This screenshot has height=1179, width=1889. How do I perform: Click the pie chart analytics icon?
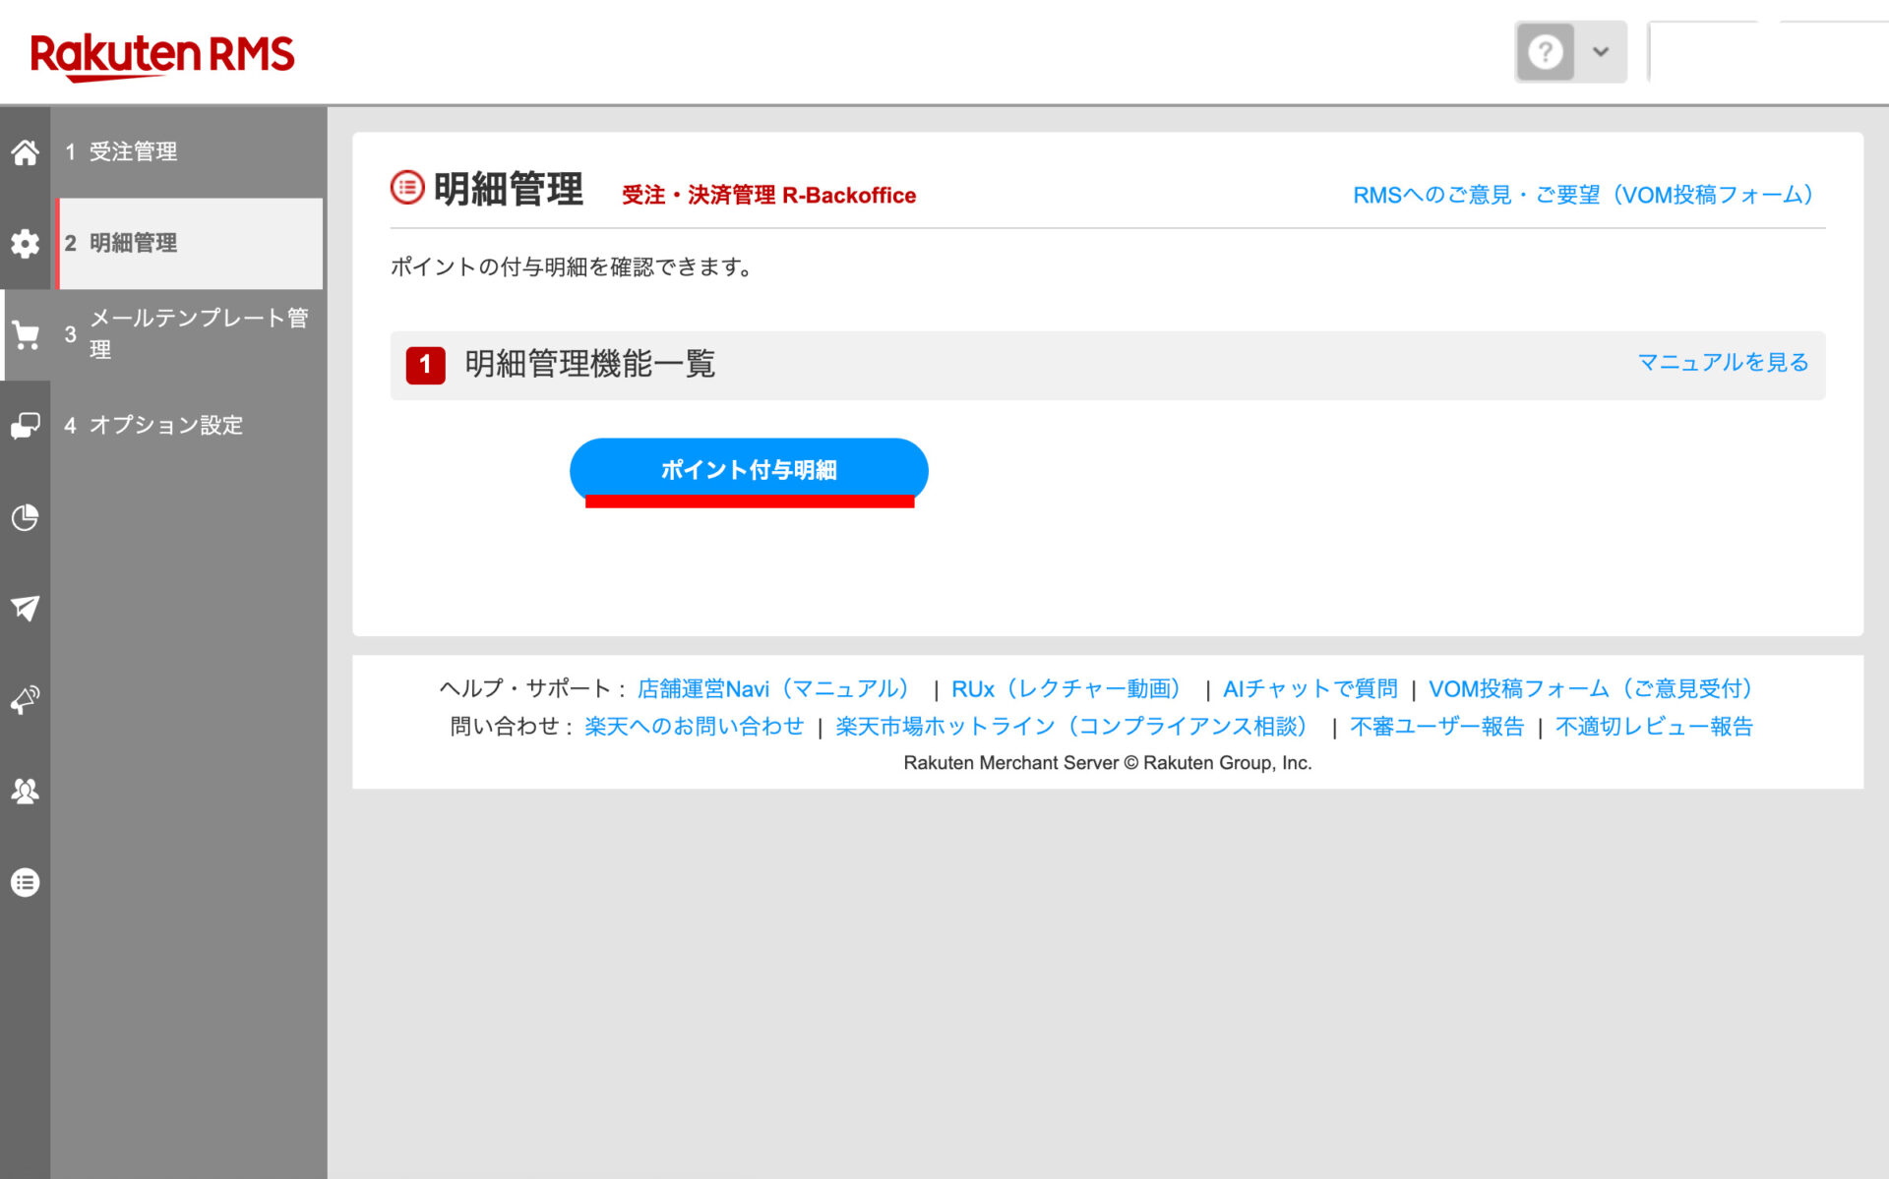(x=25, y=517)
